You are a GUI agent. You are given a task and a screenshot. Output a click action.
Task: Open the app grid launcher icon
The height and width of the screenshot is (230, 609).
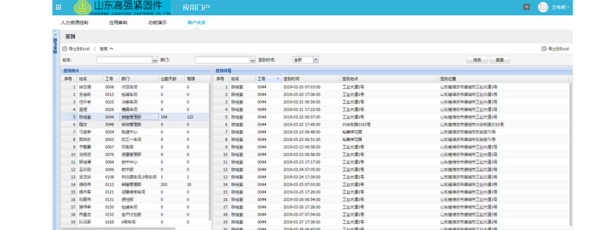coord(58,7)
